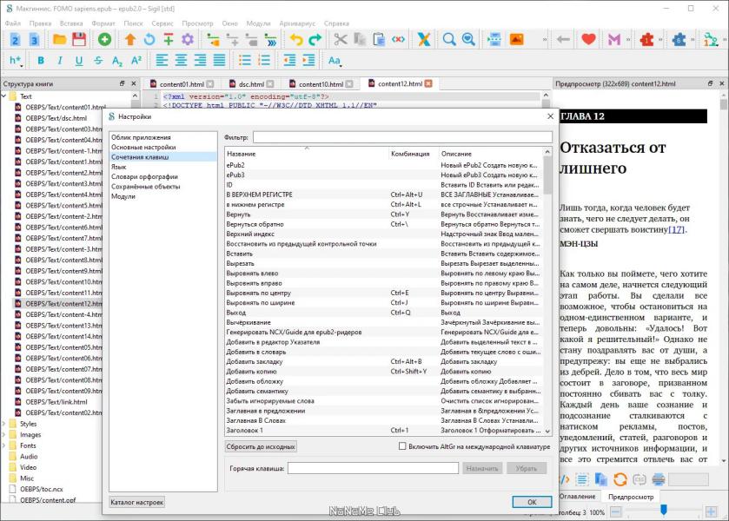Click the orange reload icon in preview panel
This screenshot has width=729, height=521.
coord(620,479)
